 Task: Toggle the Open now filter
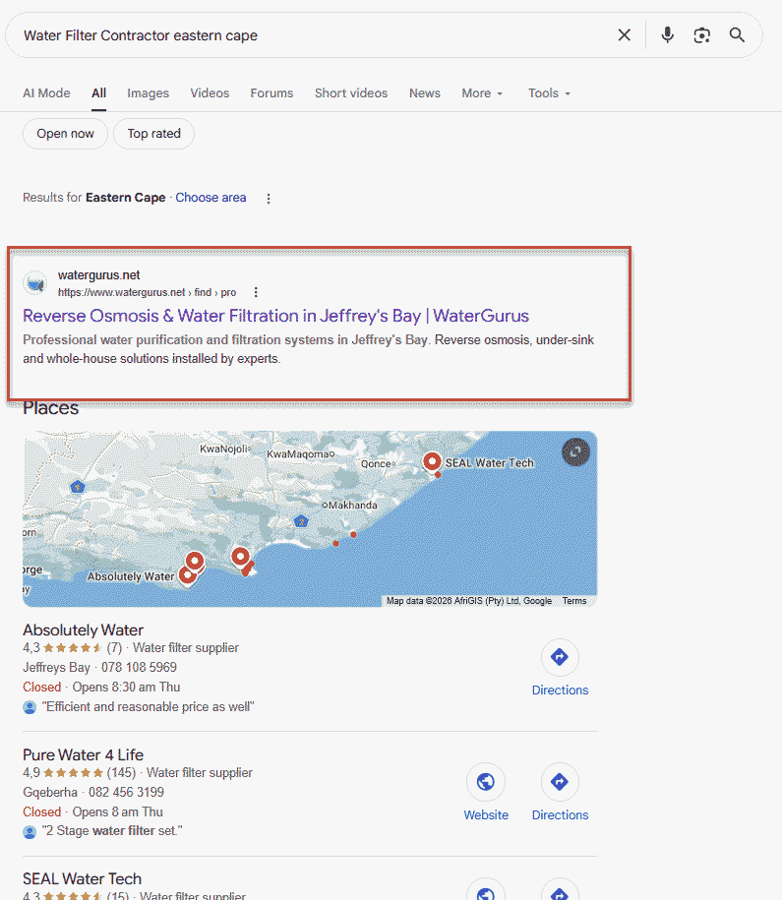coord(66,134)
